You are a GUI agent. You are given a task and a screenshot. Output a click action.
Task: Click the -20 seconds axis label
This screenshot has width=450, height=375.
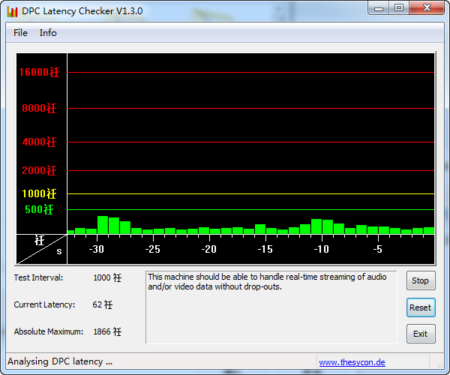(x=209, y=249)
